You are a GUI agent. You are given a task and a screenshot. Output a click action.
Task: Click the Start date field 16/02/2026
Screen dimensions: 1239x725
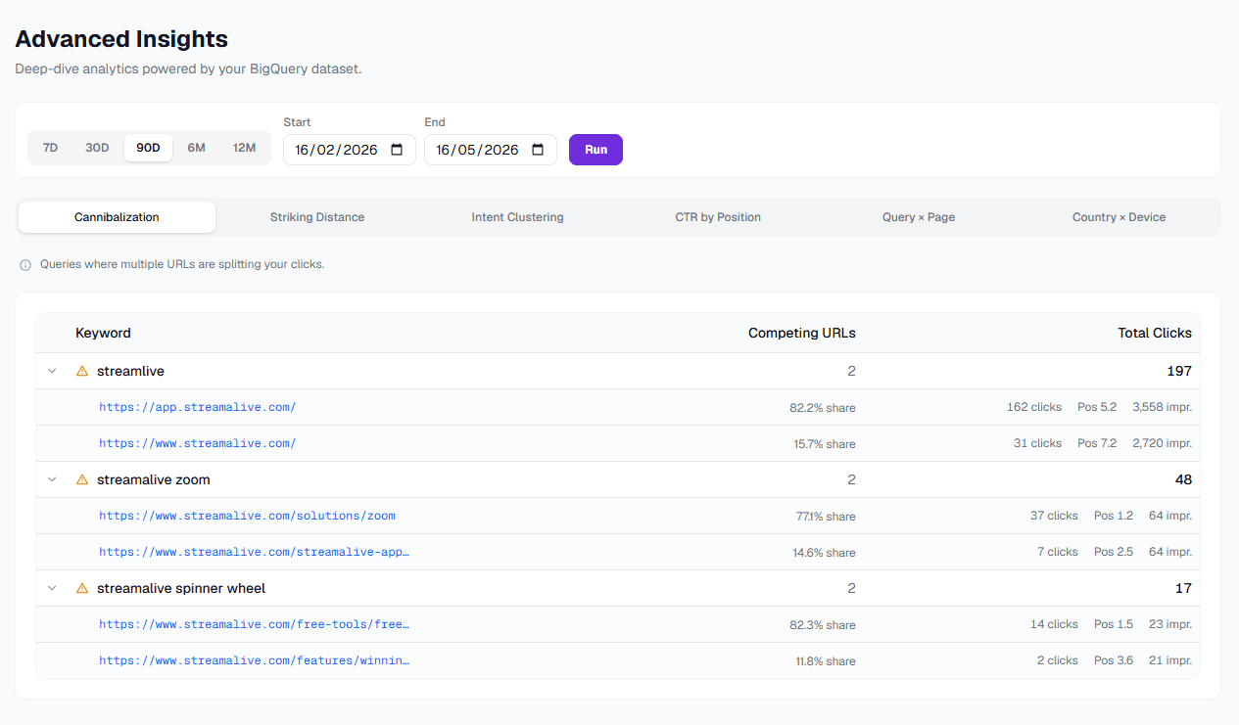350,150
